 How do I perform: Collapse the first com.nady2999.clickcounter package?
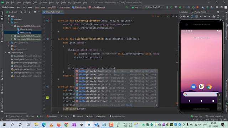click(12, 26)
